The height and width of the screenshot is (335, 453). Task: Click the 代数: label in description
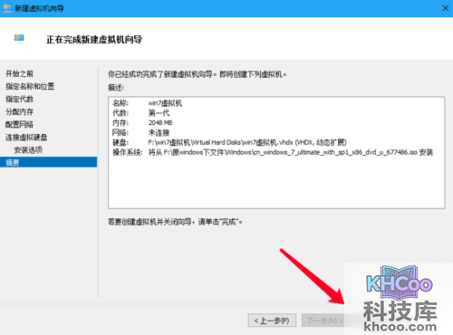point(120,113)
